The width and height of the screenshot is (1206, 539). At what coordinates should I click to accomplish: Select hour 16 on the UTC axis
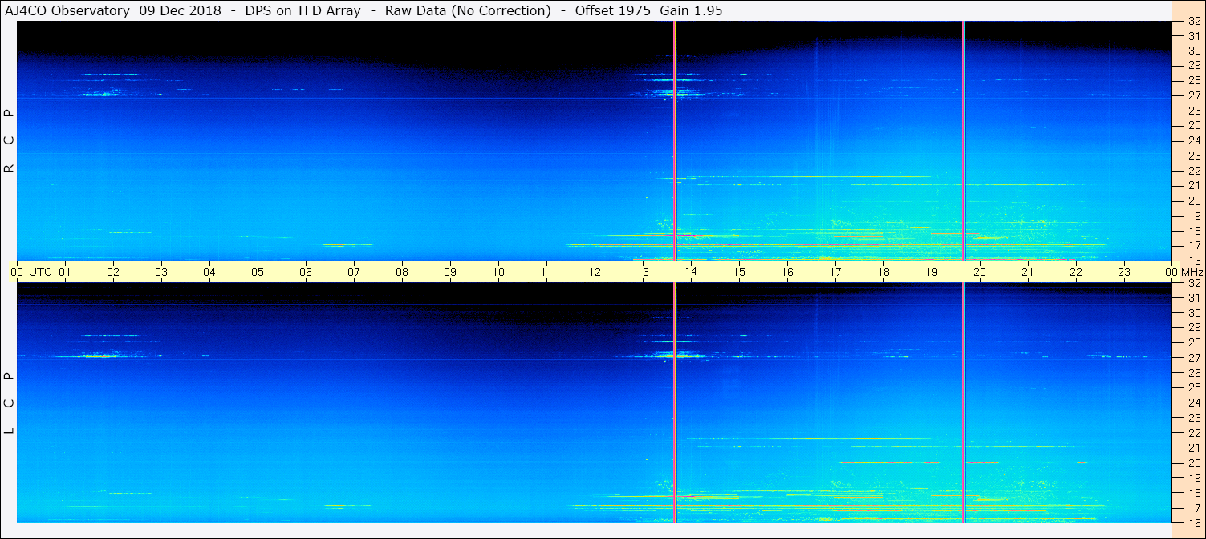787,272
